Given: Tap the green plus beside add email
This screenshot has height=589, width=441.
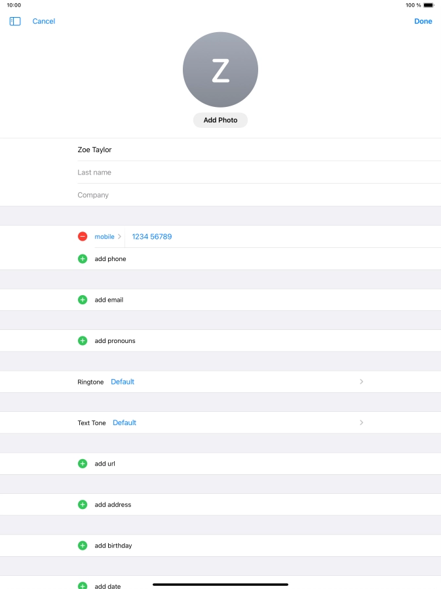Looking at the screenshot, I should click(83, 300).
